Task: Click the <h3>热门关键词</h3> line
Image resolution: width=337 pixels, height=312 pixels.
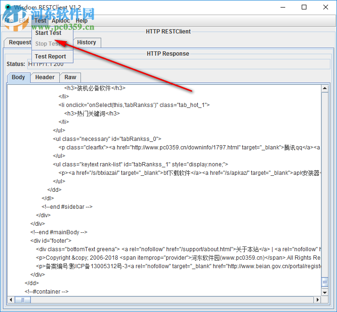Action: point(92,114)
